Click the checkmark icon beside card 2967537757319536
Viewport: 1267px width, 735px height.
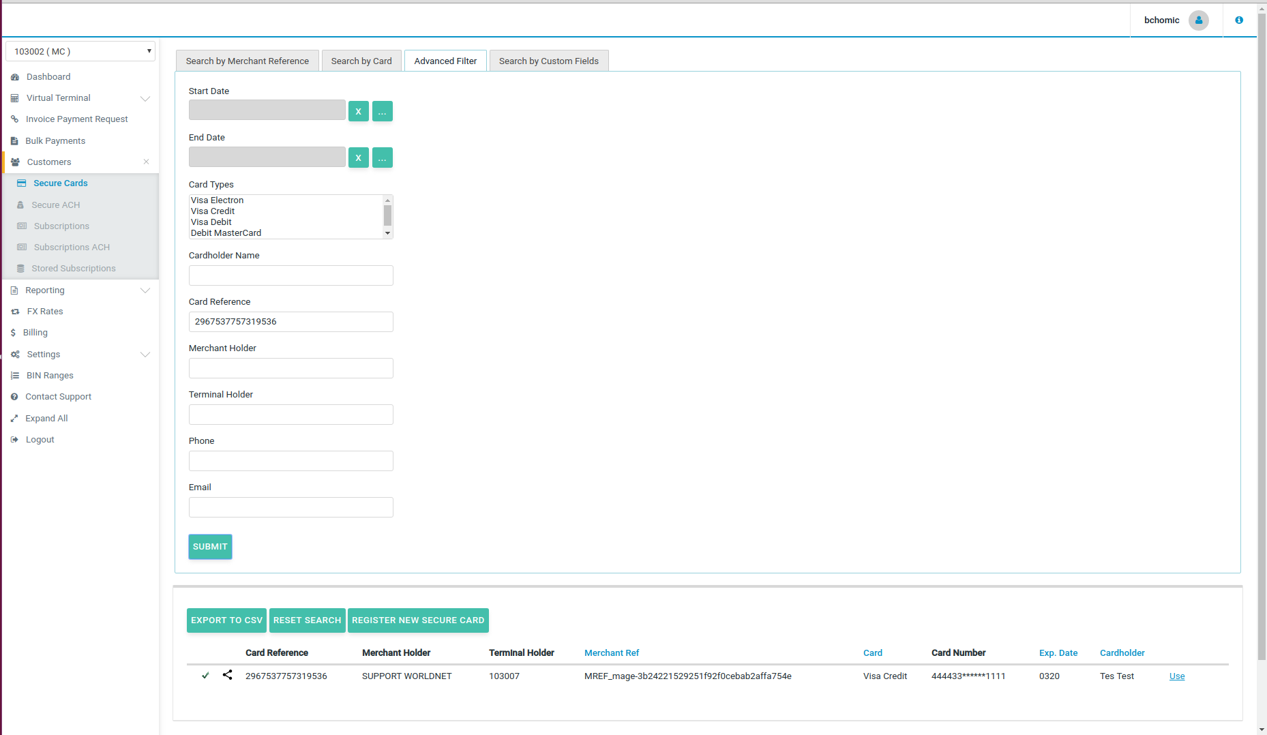click(205, 676)
